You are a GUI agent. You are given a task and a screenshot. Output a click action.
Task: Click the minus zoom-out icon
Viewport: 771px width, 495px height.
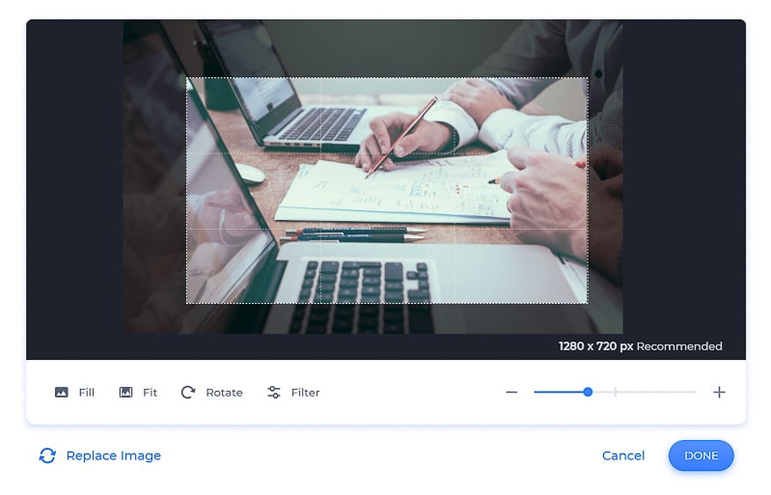click(x=511, y=393)
